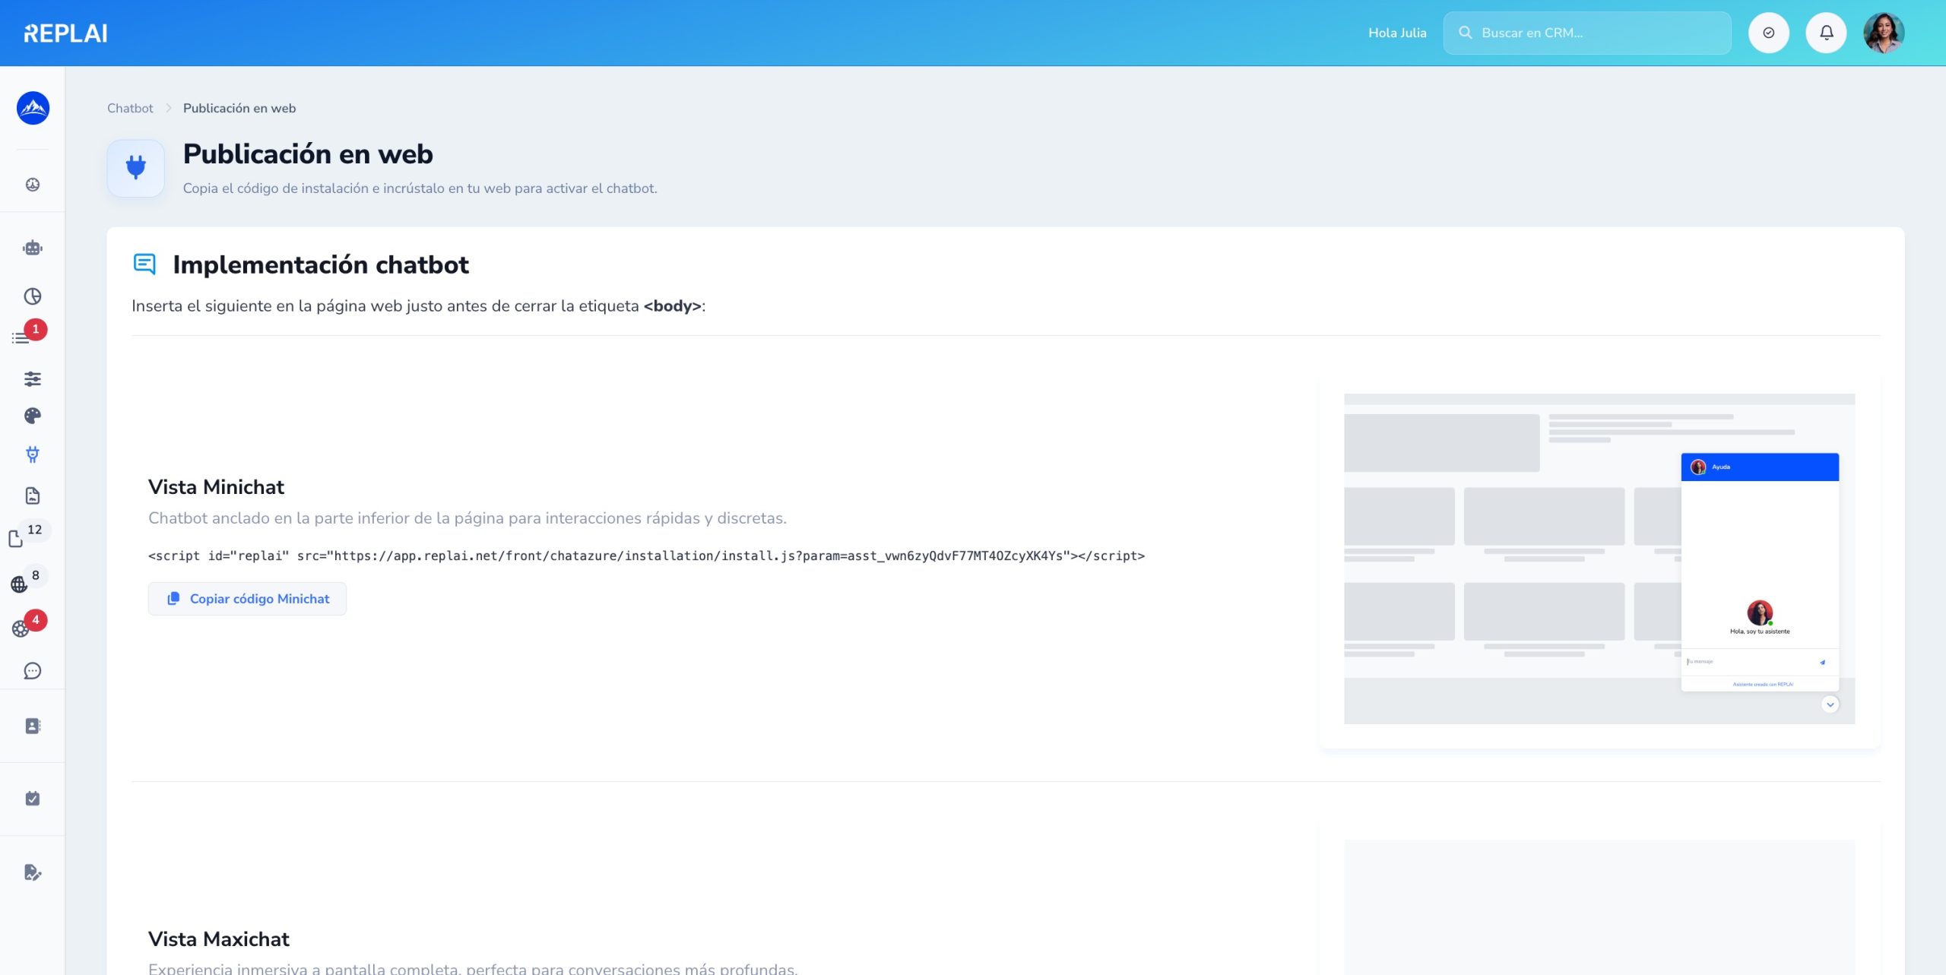Click the Vista Minichat heading
This screenshot has height=975, width=1946.
pos(216,487)
